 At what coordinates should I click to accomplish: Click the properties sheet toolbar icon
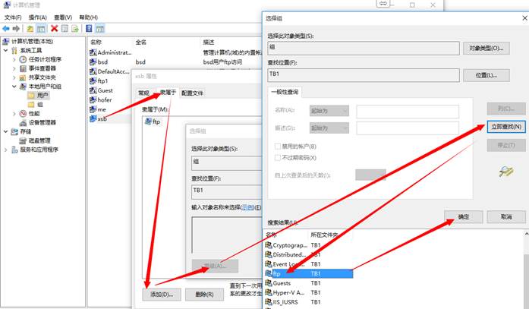[65, 29]
